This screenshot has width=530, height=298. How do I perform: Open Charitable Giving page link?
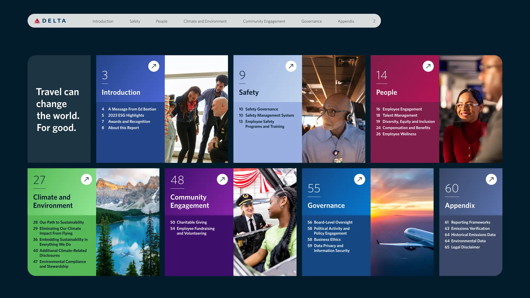tap(192, 222)
